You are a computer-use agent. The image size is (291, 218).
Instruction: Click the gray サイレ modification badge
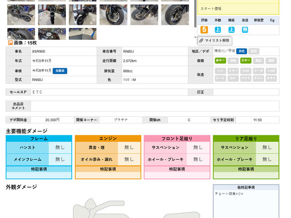pyautogui.click(x=258, y=78)
